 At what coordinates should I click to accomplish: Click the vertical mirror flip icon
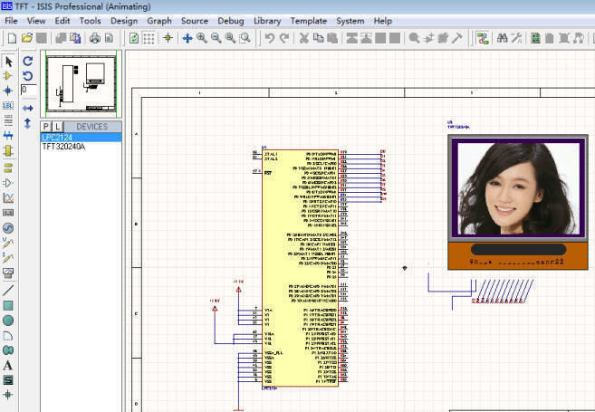(28, 122)
